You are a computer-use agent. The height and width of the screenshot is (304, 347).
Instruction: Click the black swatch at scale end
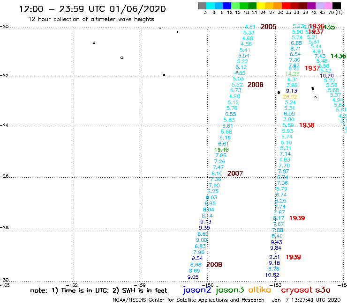337,6
